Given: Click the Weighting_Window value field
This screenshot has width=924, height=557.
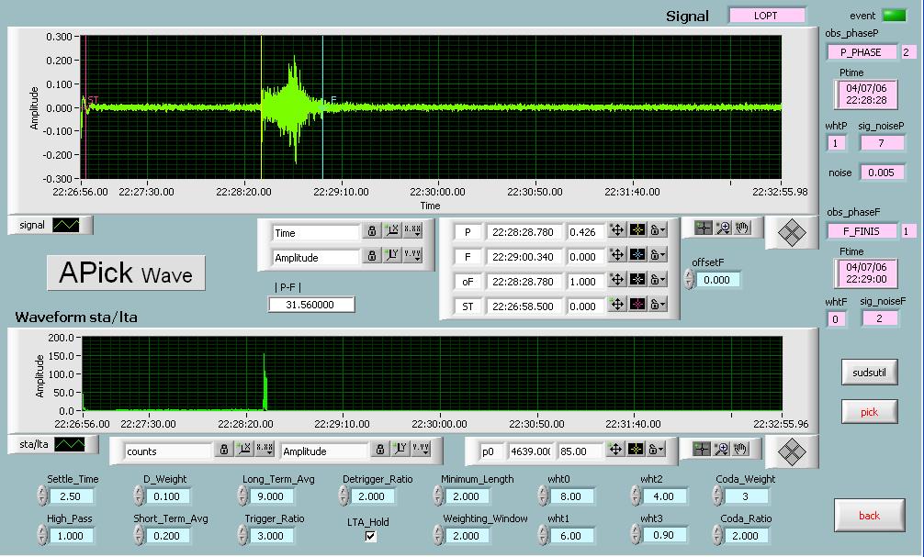Looking at the screenshot, I should (x=468, y=536).
